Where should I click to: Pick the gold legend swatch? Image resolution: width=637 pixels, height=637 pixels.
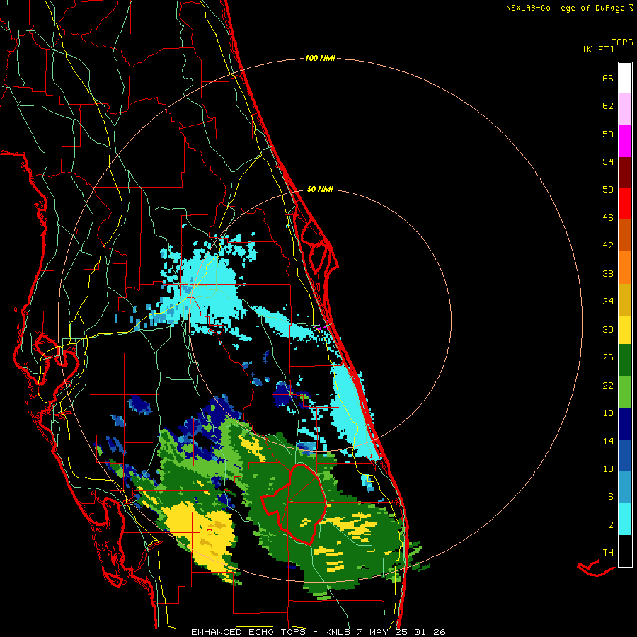(x=625, y=299)
